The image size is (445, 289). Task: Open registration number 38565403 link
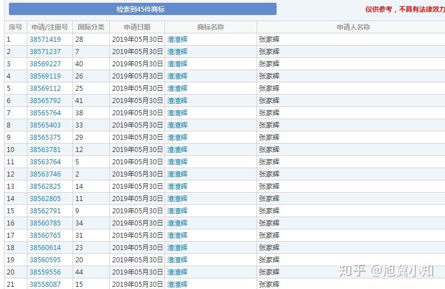point(45,125)
